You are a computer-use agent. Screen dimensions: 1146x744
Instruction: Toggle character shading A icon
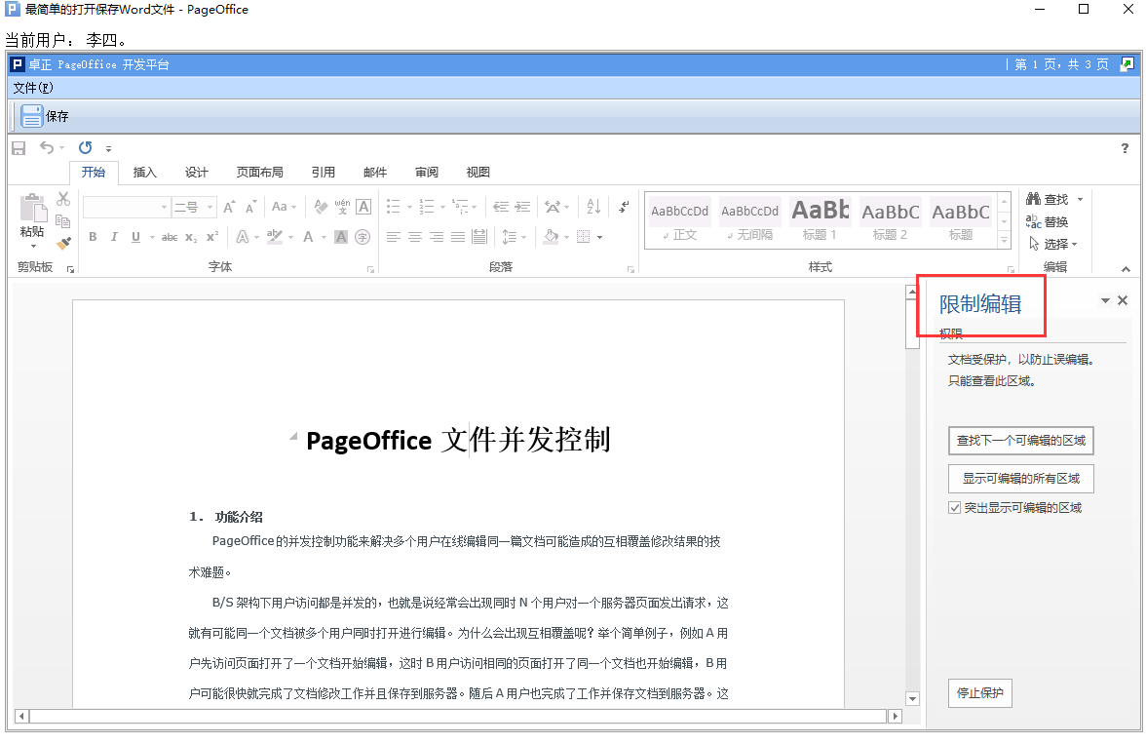(x=341, y=237)
